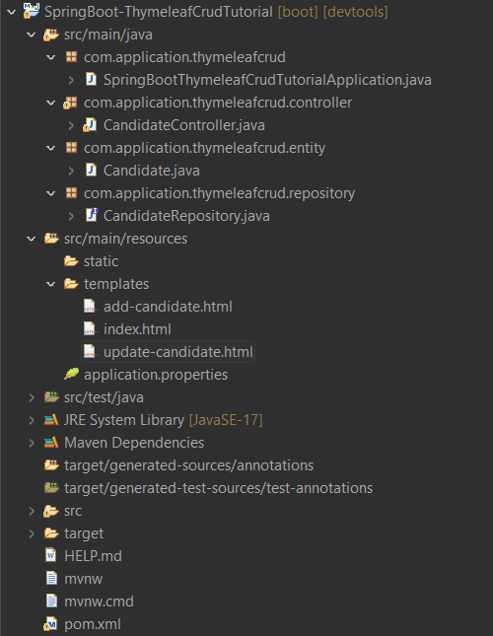Collapse the templates folder
Image resolution: width=493 pixels, height=636 pixels.
(51, 284)
